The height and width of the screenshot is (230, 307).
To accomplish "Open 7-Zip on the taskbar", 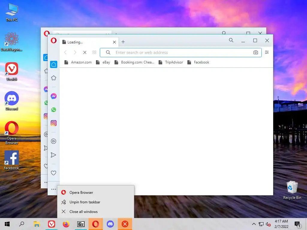I will tap(81, 224).
